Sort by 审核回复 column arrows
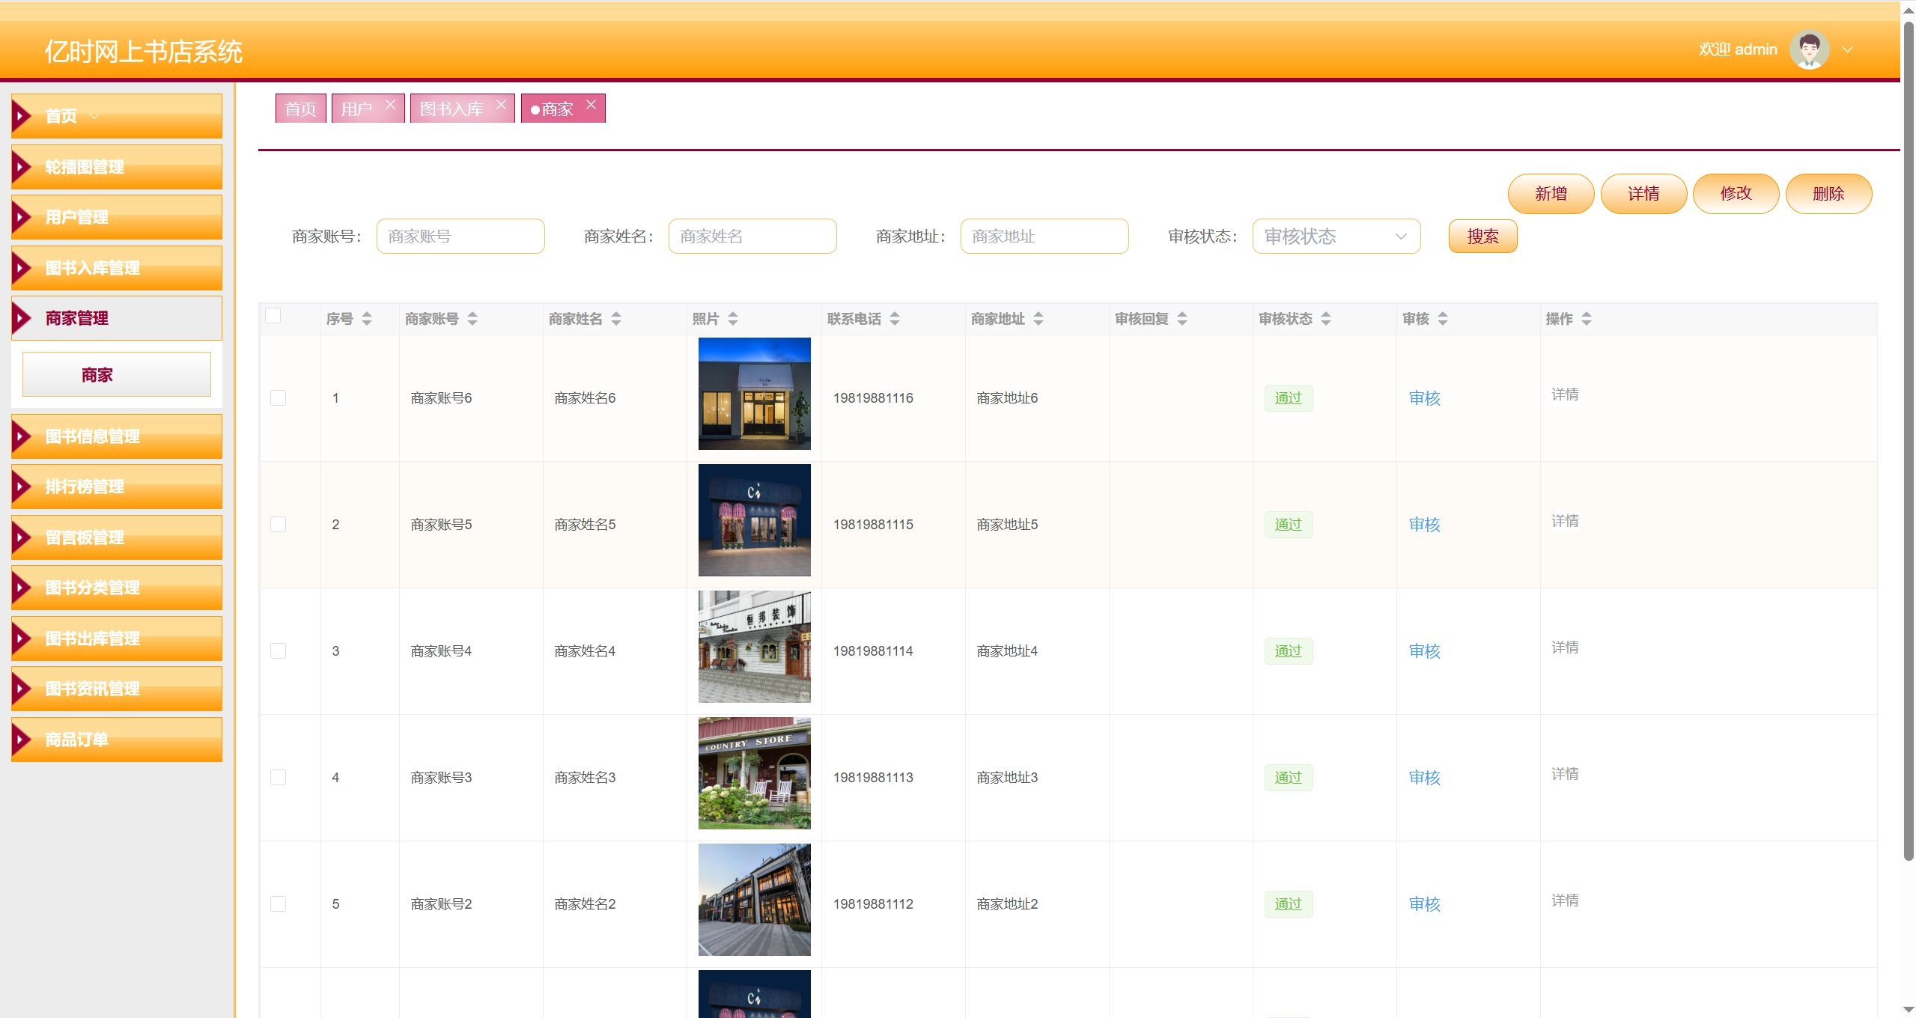1916x1018 pixels. (x=1182, y=319)
